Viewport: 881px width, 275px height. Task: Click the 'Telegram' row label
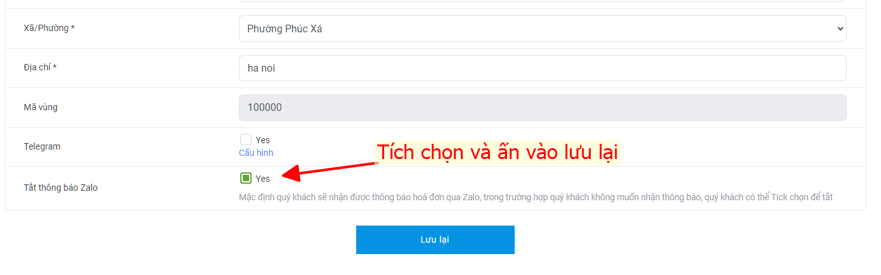point(42,146)
